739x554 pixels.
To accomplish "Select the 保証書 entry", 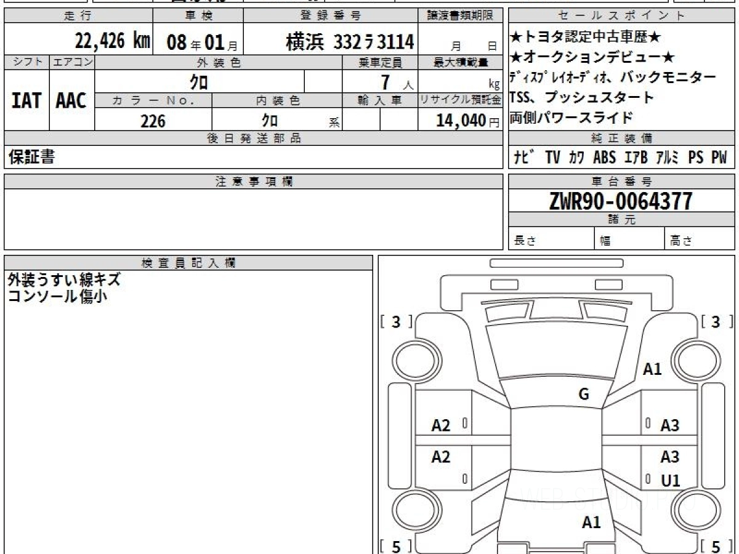I will click(31, 158).
